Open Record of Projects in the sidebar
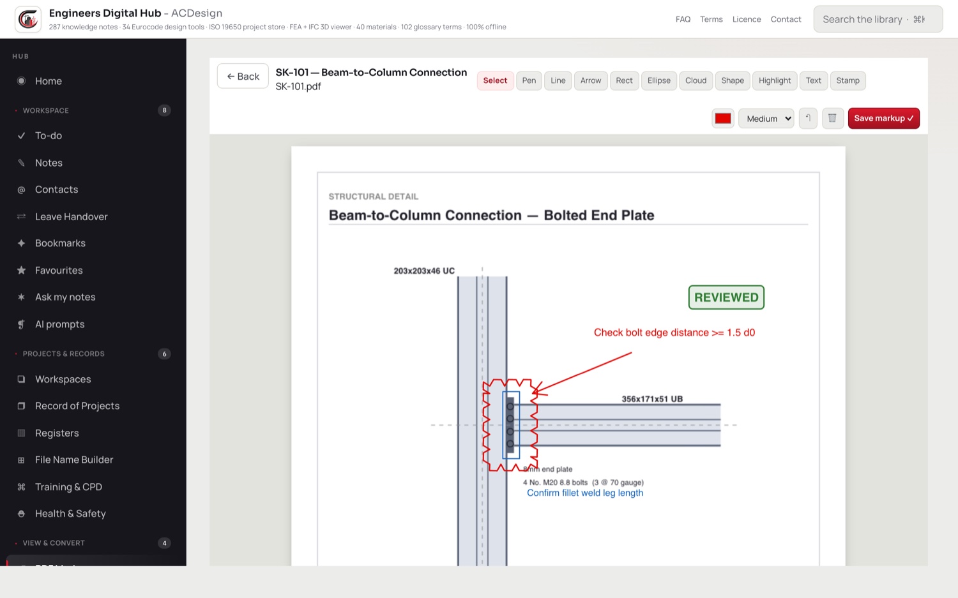Viewport: 958px width, 598px height. [x=93, y=406]
